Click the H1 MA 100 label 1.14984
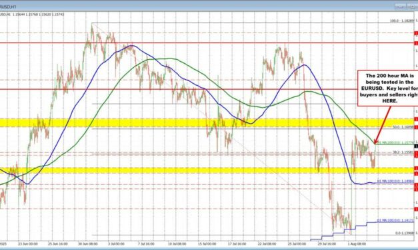This screenshot has width=418, height=250. pyautogui.click(x=395, y=181)
